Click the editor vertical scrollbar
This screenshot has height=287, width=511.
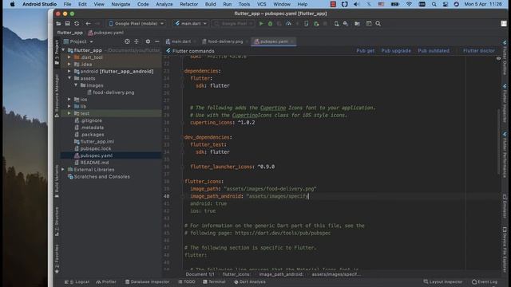(498, 142)
